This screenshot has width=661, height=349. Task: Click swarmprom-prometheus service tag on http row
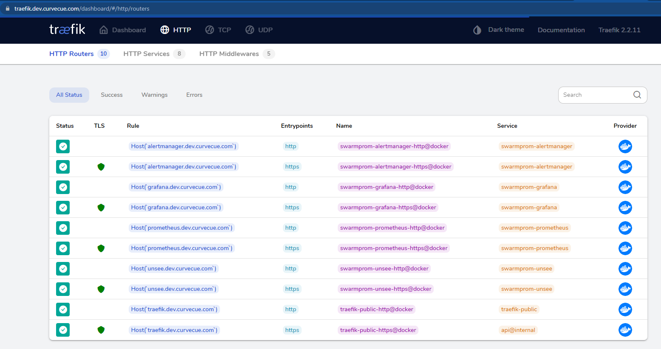click(535, 228)
